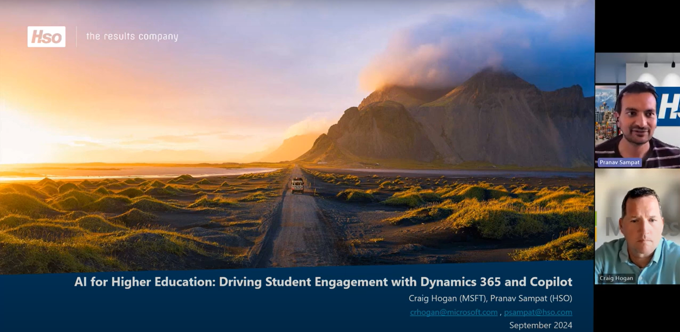Image resolution: width=680 pixels, height=332 pixels.
Task: Click the Craig Hogan name label
Action: point(616,278)
